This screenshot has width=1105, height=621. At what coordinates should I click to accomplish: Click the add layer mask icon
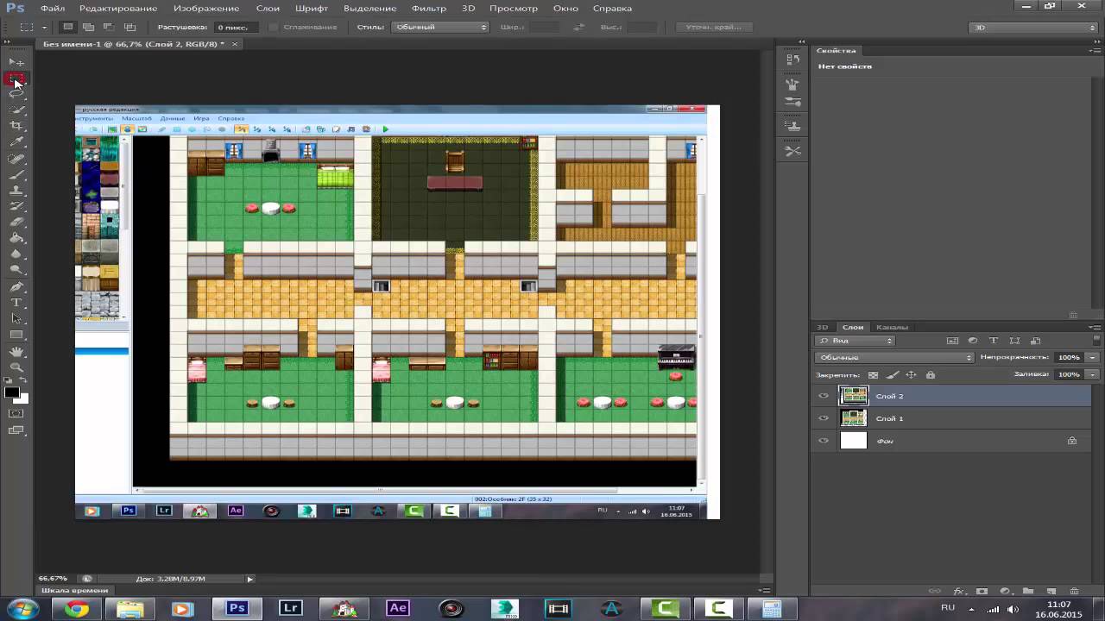click(x=982, y=592)
